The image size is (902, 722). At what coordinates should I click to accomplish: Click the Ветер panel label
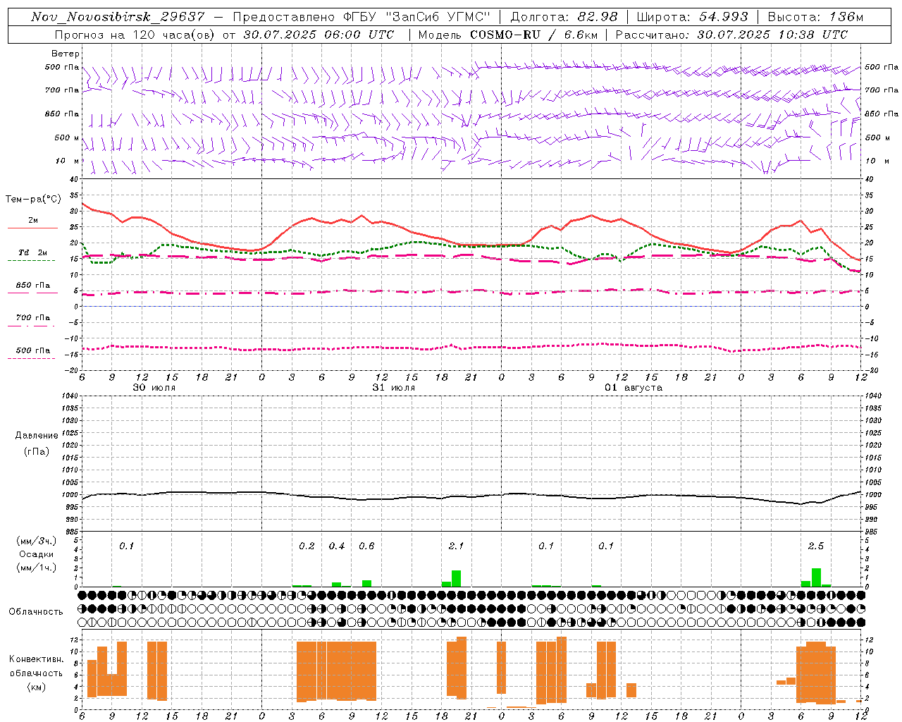coord(65,54)
